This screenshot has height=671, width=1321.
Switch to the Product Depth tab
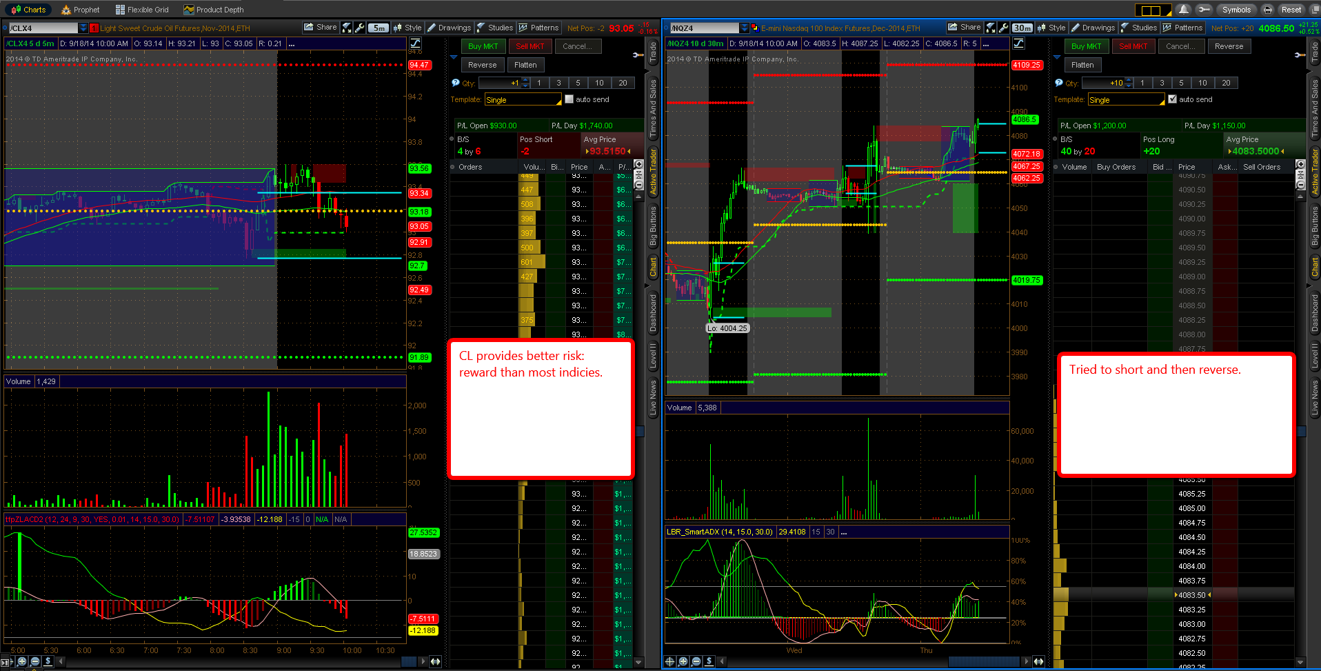tap(214, 10)
